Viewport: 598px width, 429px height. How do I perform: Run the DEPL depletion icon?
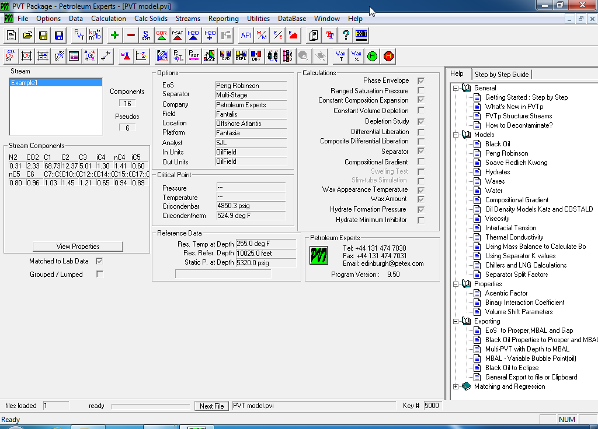point(241,56)
